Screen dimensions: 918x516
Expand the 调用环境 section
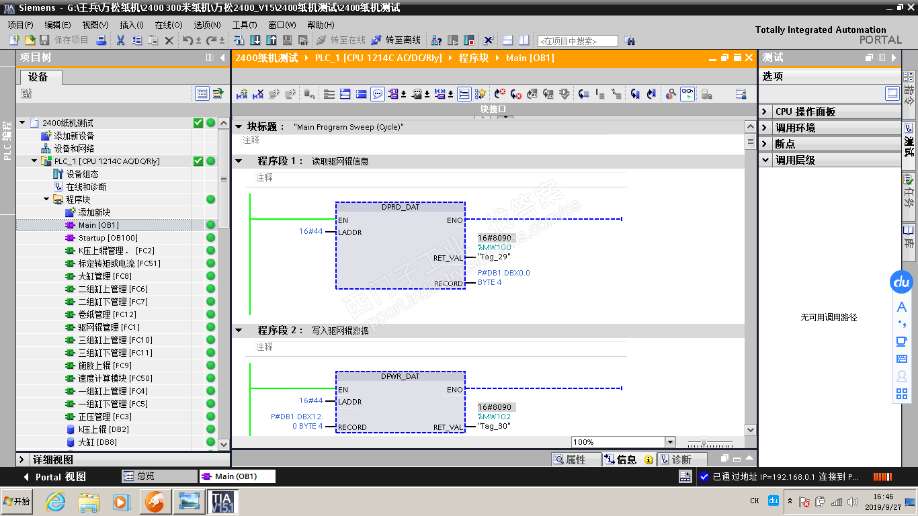click(765, 128)
